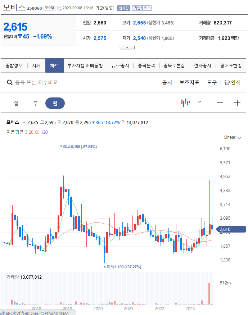
Task: Expand the chart type dropdown arrow
Action: tap(200, 102)
